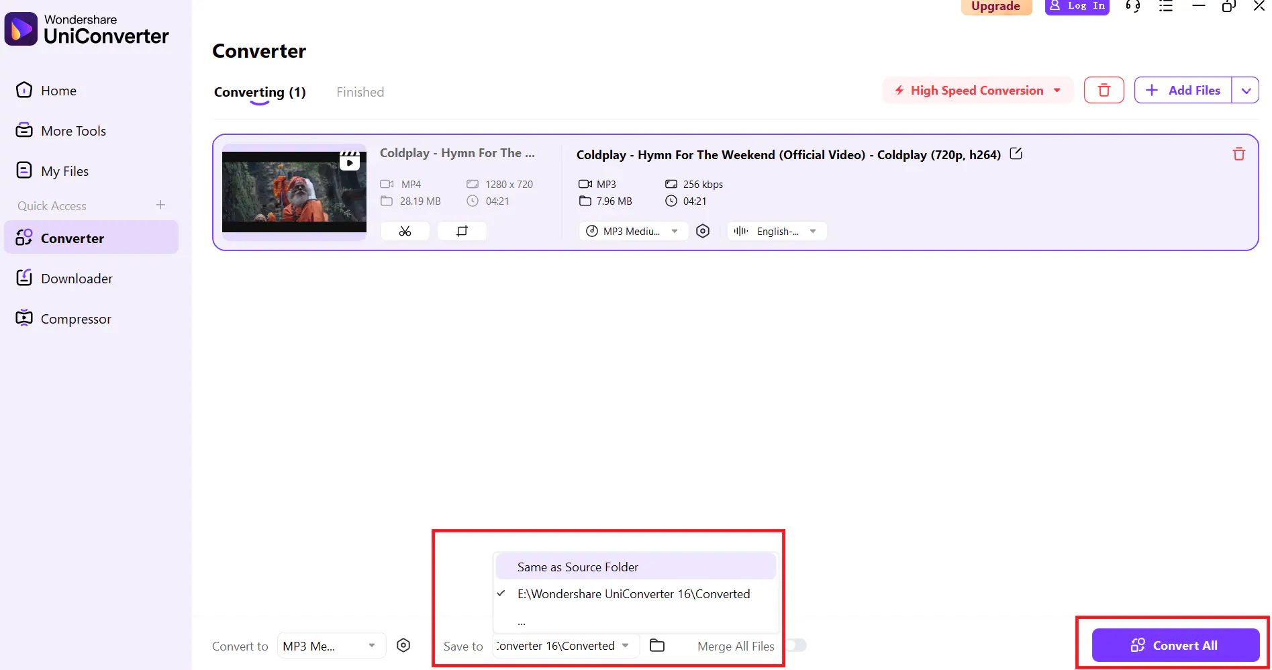Click the Quick Access label
This screenshot has width=1272, height=670.
click(x=52, y=205)
